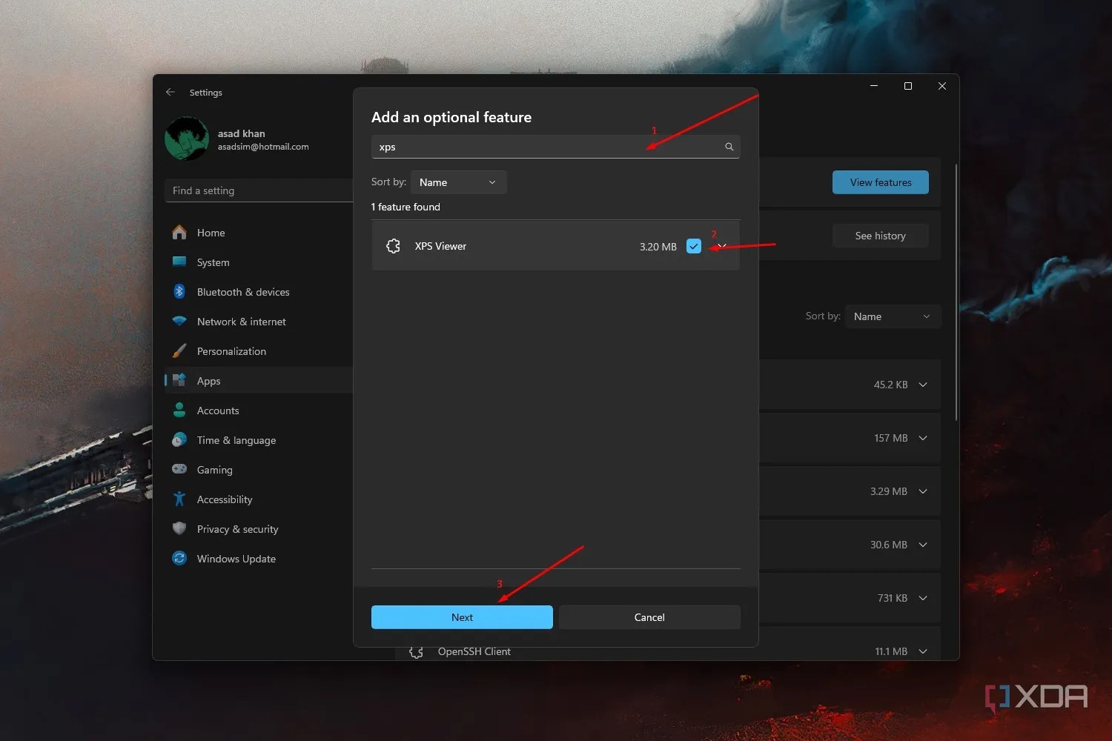Click the Accounts person icon

179,410
